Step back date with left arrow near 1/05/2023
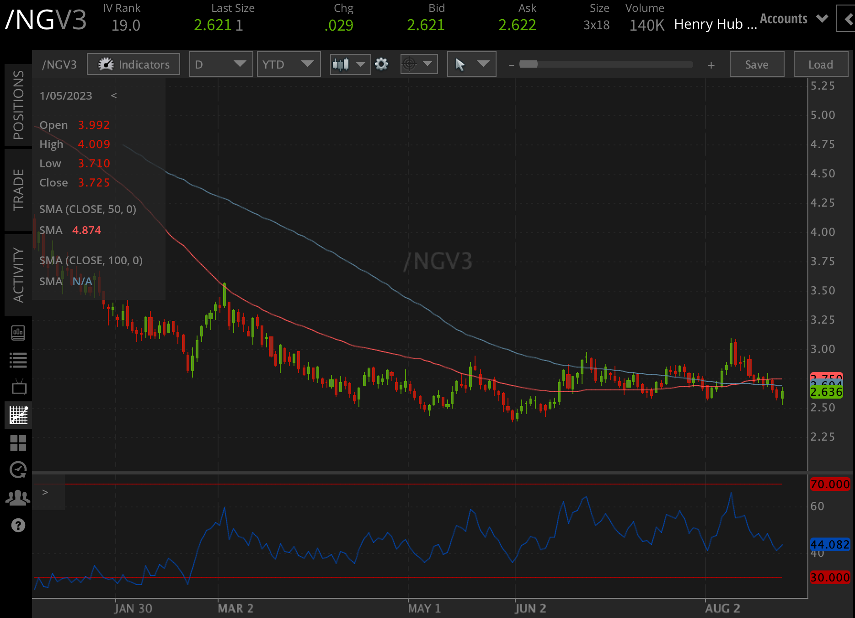The image size is (855, 618). 114,96
